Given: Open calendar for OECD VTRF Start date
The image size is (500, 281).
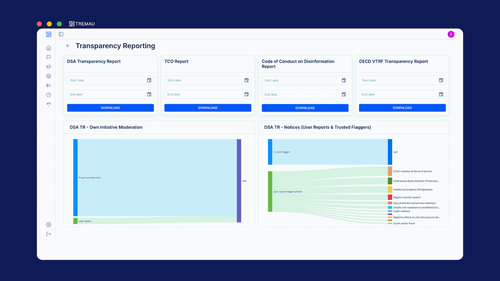Looking at the screenshot, I should (441, 80).
